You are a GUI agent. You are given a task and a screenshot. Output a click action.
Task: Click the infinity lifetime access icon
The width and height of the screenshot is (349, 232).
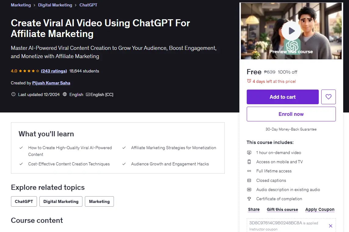point(249,171)
